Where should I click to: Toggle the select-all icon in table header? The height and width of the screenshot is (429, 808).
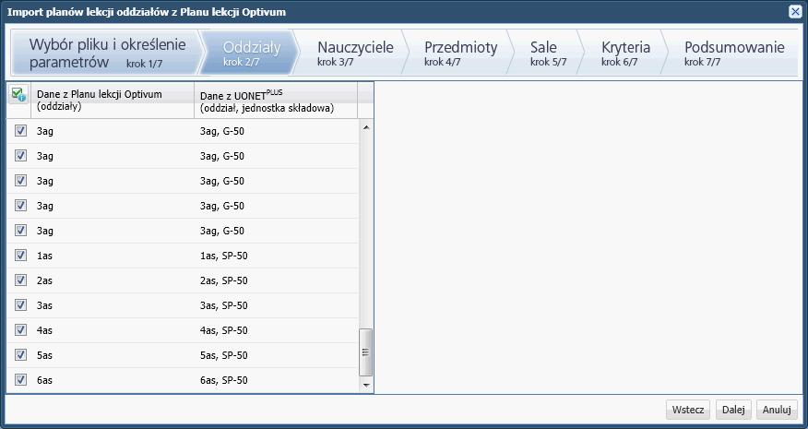click(x=18, y=94)
